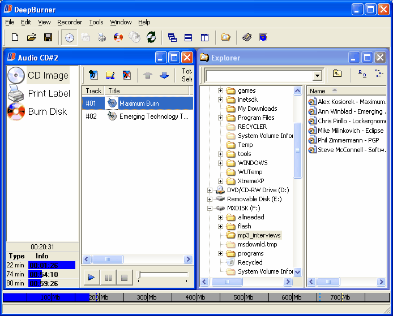Open the File menu

coord(10,22)
